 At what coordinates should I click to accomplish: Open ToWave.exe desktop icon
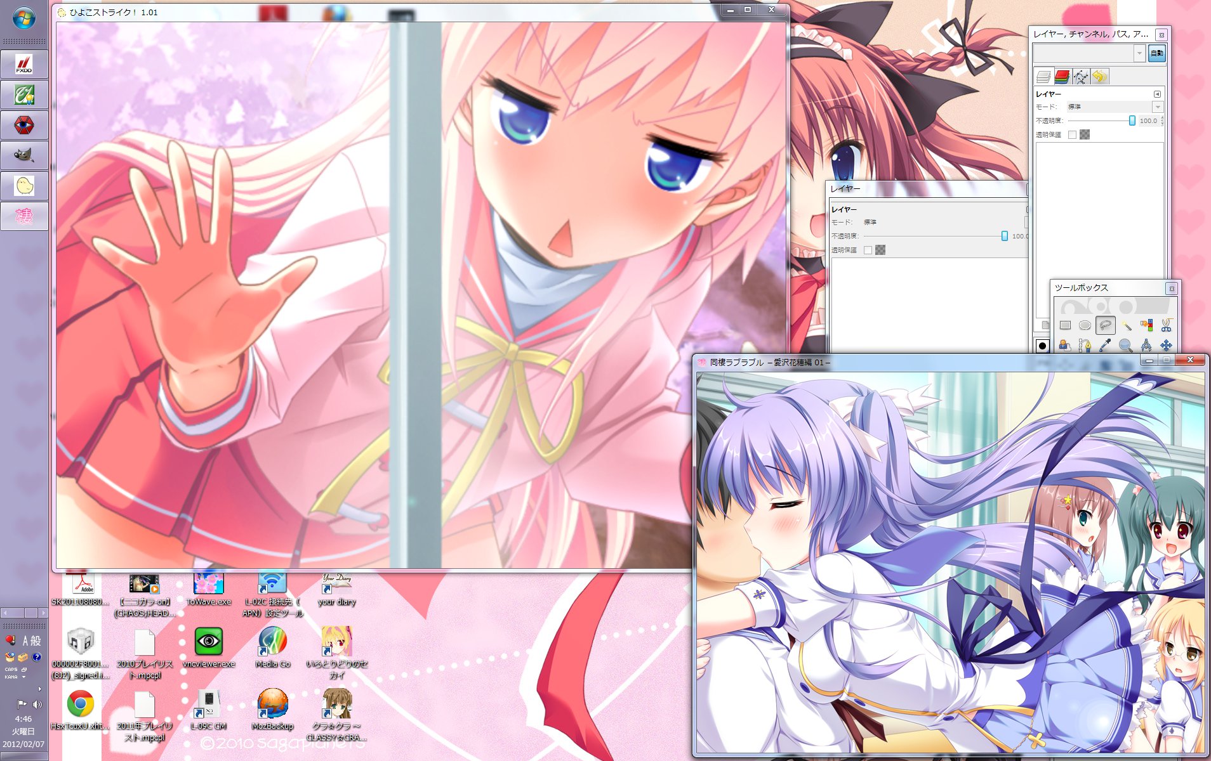(x=209, y=589)
